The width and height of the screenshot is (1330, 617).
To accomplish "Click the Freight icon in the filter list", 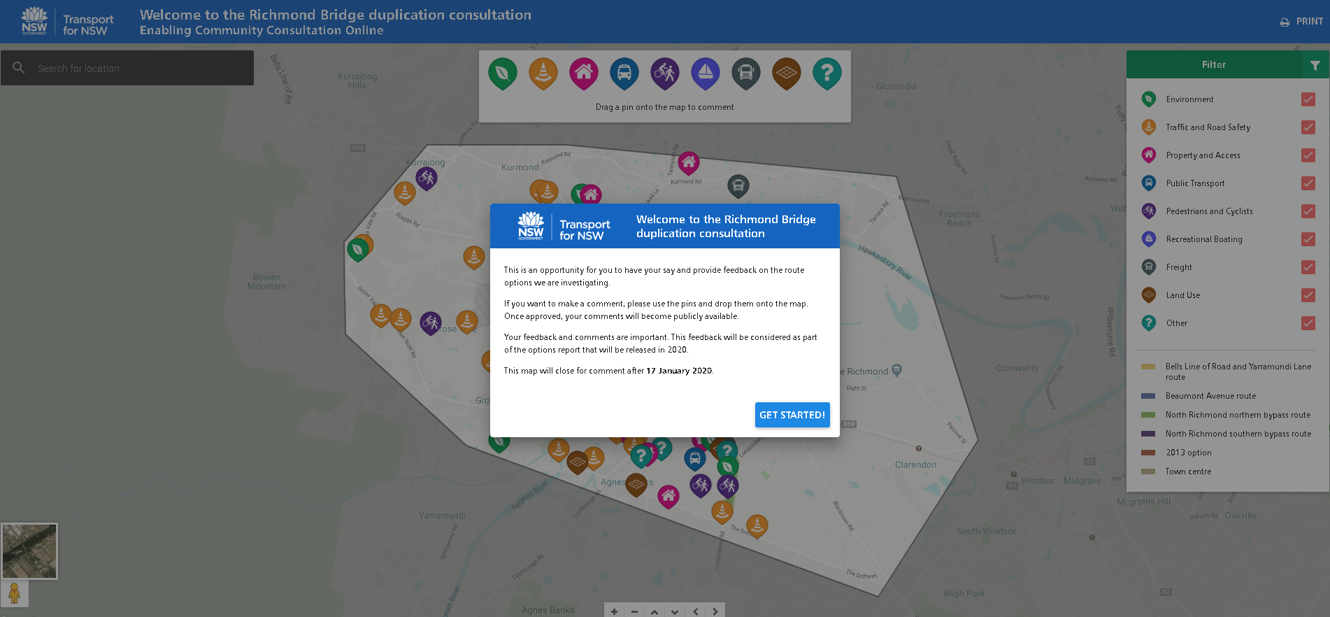I will 1148,267.
